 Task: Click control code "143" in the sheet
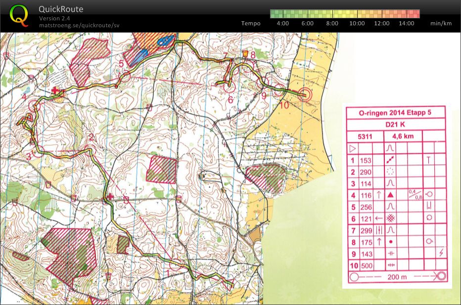click(366, 254)
